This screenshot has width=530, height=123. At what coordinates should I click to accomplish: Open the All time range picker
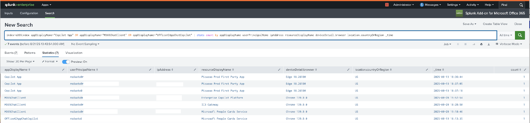tap(506, 35)
